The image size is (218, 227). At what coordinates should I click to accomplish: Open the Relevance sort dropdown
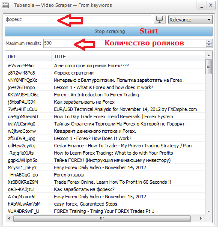point(190,20)
